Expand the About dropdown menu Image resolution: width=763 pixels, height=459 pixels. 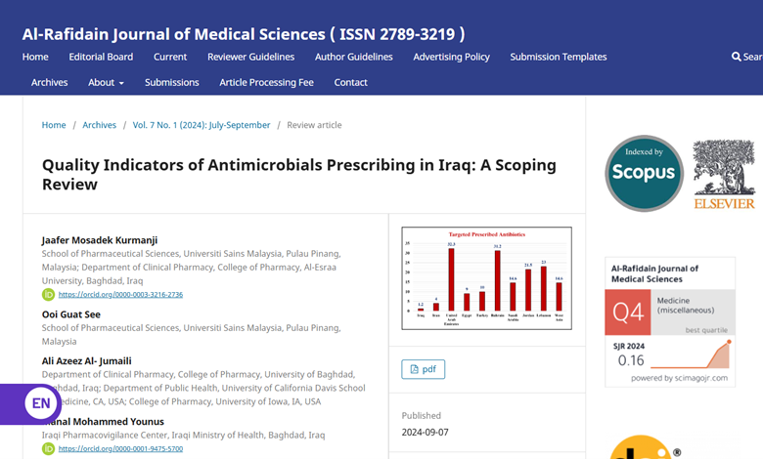[106, 82]
